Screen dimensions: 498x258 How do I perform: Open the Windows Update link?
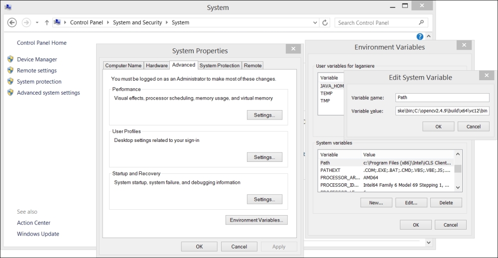point(38,234)
